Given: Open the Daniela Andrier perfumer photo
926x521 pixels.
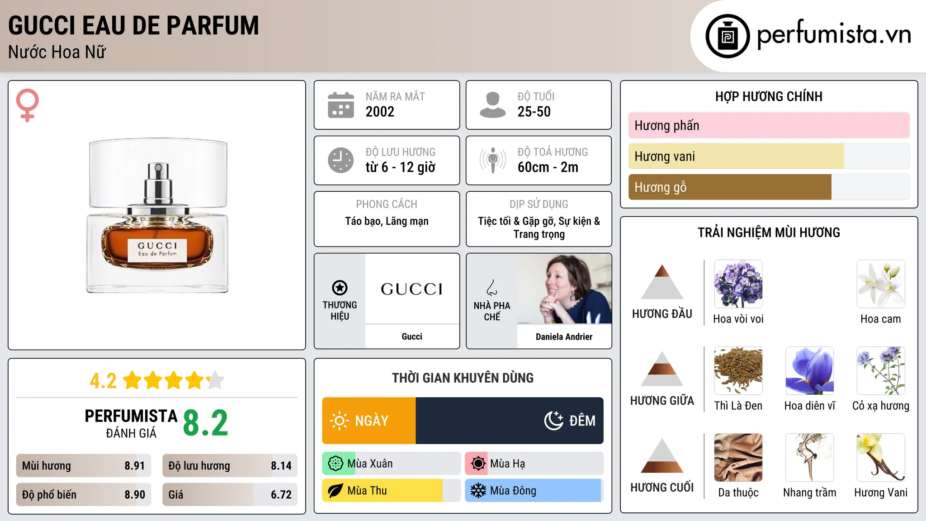Looking at the screenshot, I should tap(564, 289).
